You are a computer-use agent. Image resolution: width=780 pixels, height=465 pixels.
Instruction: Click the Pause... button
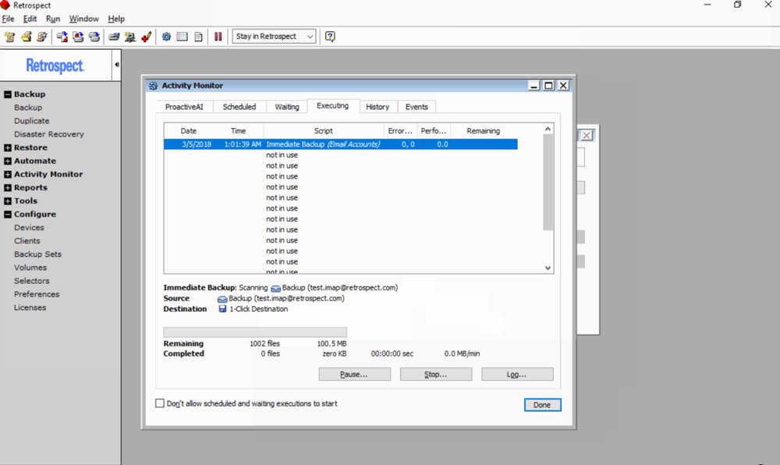coord(354,374)
